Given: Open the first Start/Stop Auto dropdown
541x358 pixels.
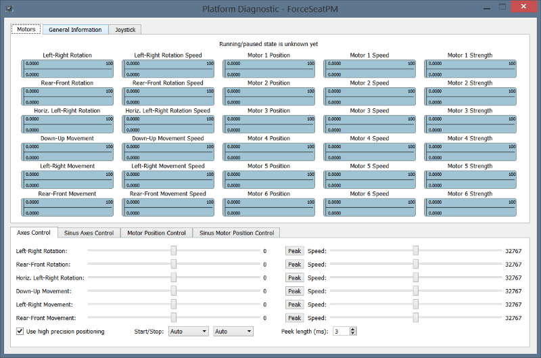Looking at the screenshot, I should click(x=189, y=332).
